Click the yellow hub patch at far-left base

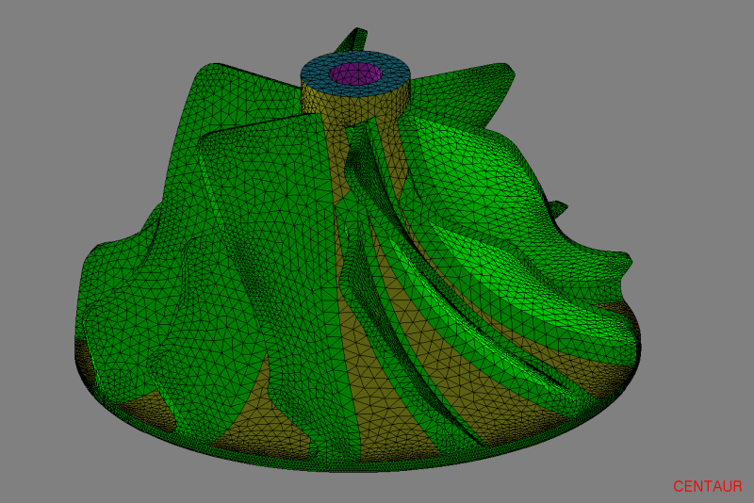87,363
